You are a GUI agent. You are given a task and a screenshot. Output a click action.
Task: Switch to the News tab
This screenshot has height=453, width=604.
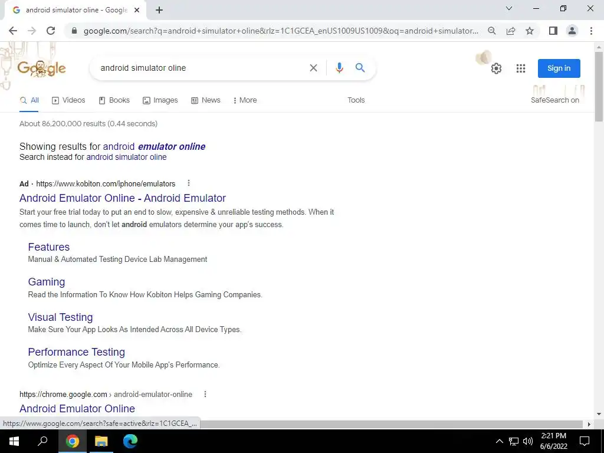[x=206, y=100]
